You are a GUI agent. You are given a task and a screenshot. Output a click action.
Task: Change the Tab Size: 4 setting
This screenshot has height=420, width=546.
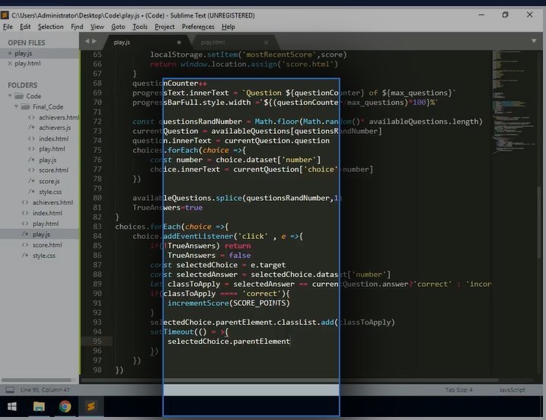tap(458, 390)
